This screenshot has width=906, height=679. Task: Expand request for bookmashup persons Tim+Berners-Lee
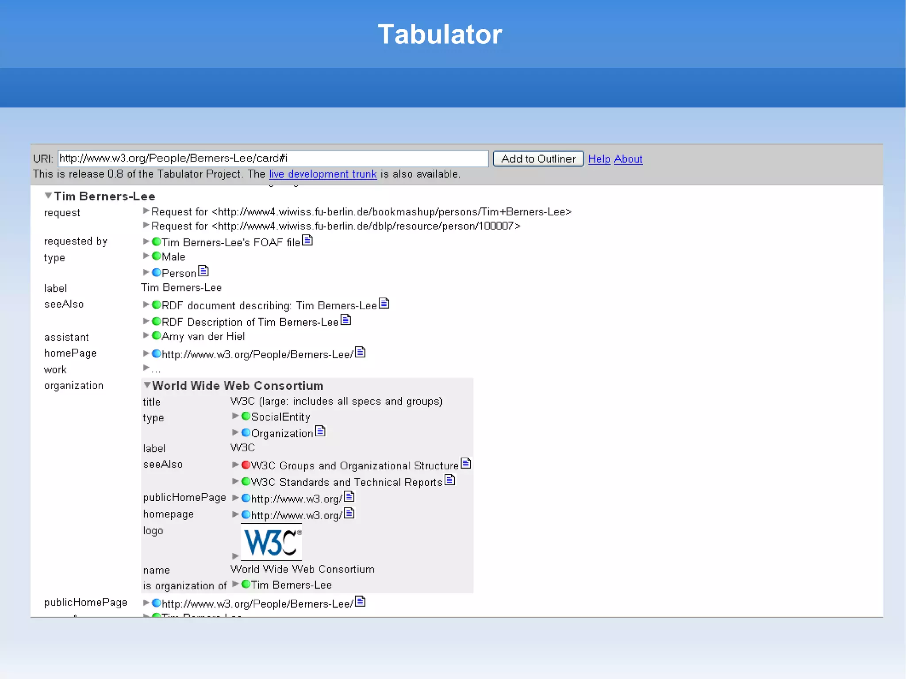tap(146, 211)
